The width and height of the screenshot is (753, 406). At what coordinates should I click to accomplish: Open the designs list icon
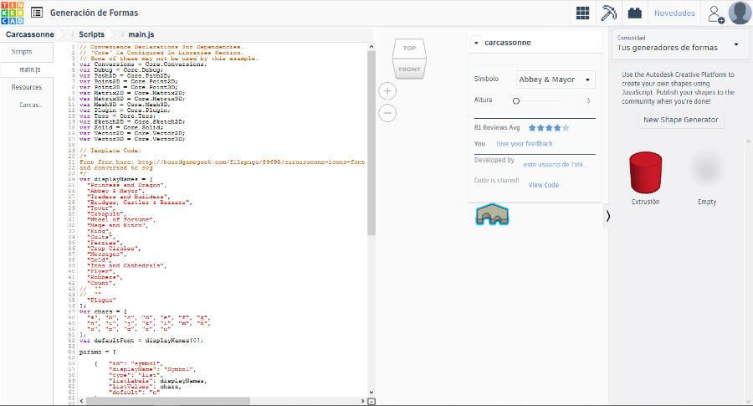tap(37, 13)
